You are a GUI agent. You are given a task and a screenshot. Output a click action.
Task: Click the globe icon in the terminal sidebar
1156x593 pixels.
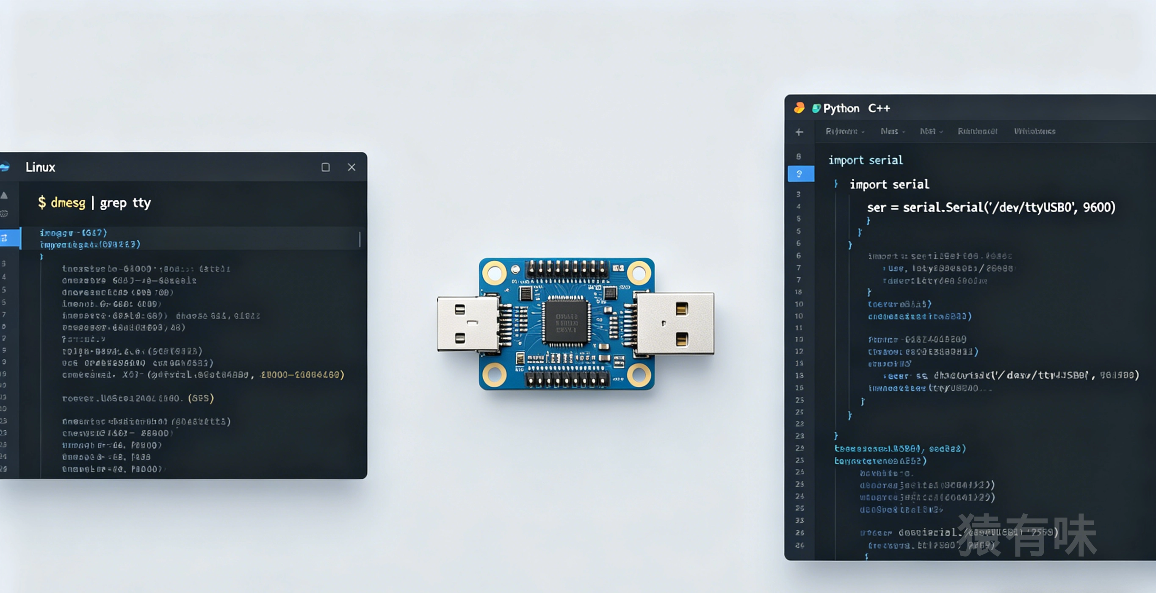[4, 213]
